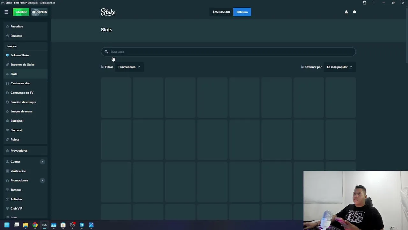Open the hamburger menu in the header
The width and height of the screenshot is (408, 230).
(6, 12)
